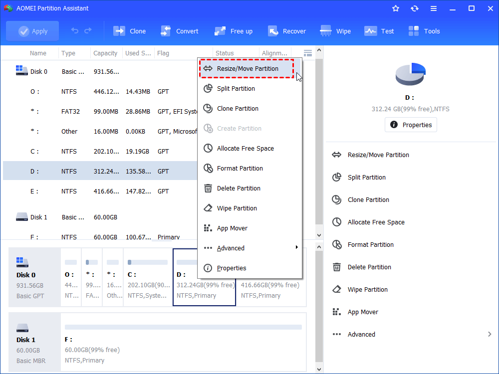Click the Properties button under D: drive
Screen dimensions: 499x374
411,125
